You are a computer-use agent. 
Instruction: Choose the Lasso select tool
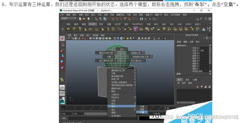click(62, 45)
